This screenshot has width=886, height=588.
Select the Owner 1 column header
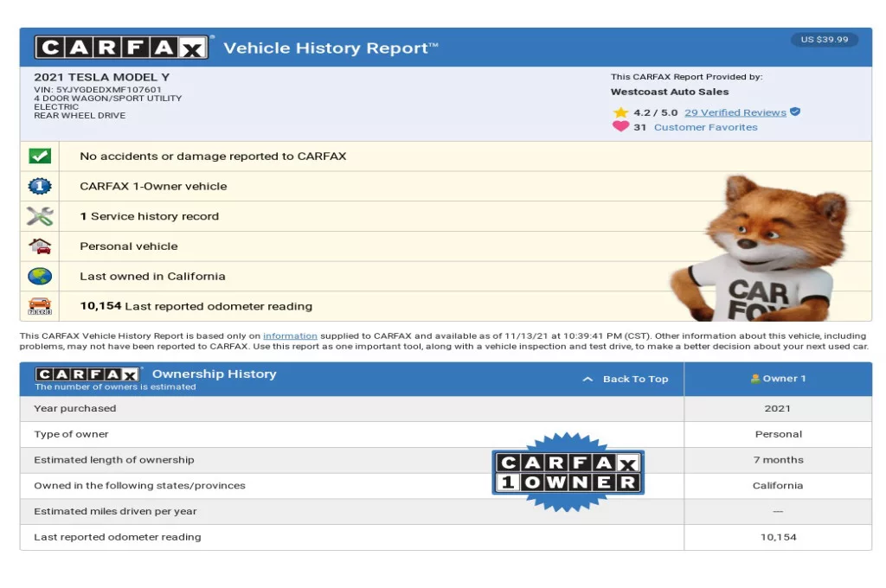pyautogui.click(x=778, y=379)
